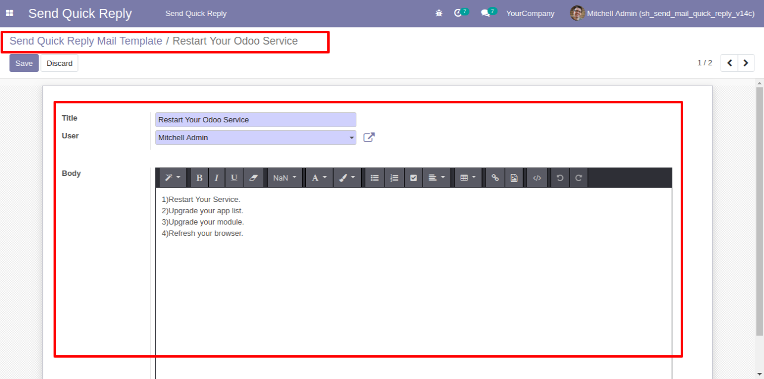Click the '1 / 2' pager counter

704,63
